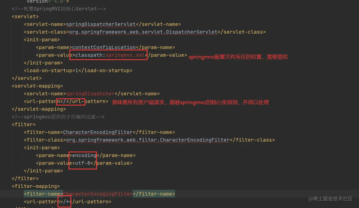Place cursor on opening <servlet> tag
This screenshot has height=208, width=359.
pyautogui.click(x=25, y=17)
